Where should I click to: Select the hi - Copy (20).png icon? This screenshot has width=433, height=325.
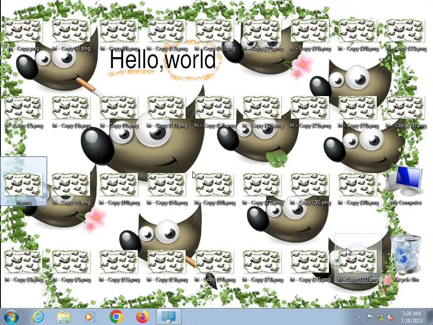[x=262, y=35]
